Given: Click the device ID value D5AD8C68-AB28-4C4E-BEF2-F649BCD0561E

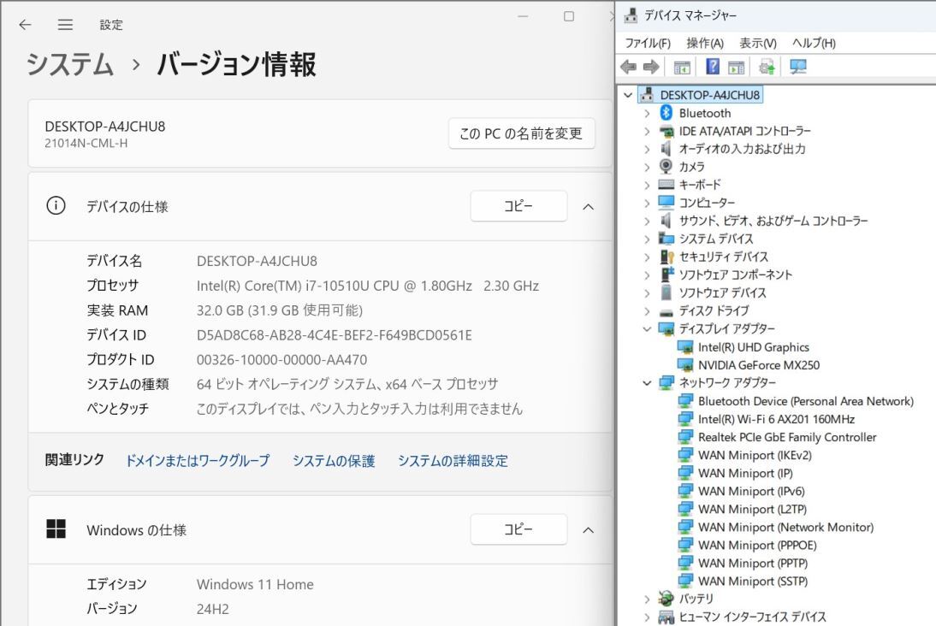Looking at the screenshot, I should coord(335,334).
